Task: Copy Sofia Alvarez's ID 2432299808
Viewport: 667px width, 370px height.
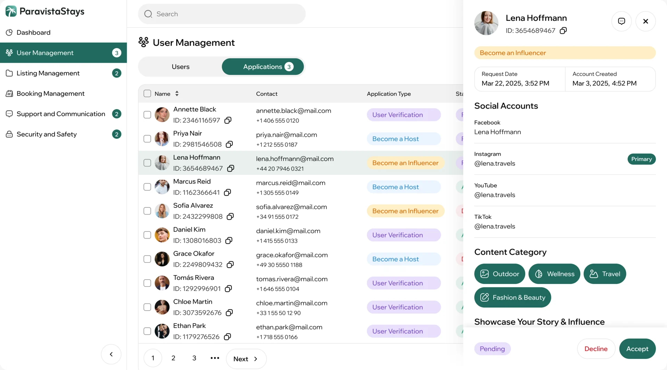Action: point(230,216)
